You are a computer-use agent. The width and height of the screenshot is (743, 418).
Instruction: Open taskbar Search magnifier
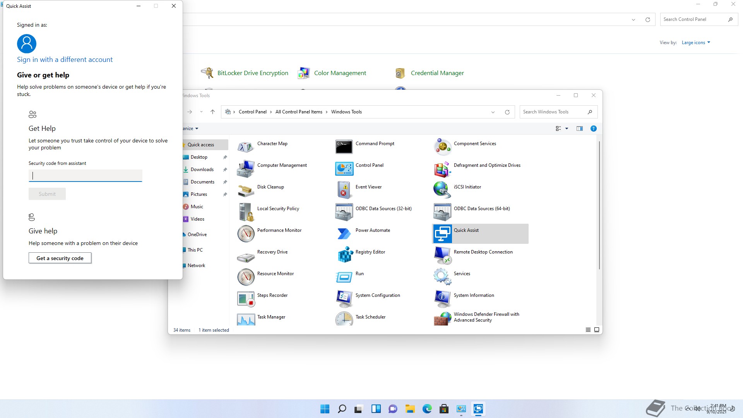(342, 409)
